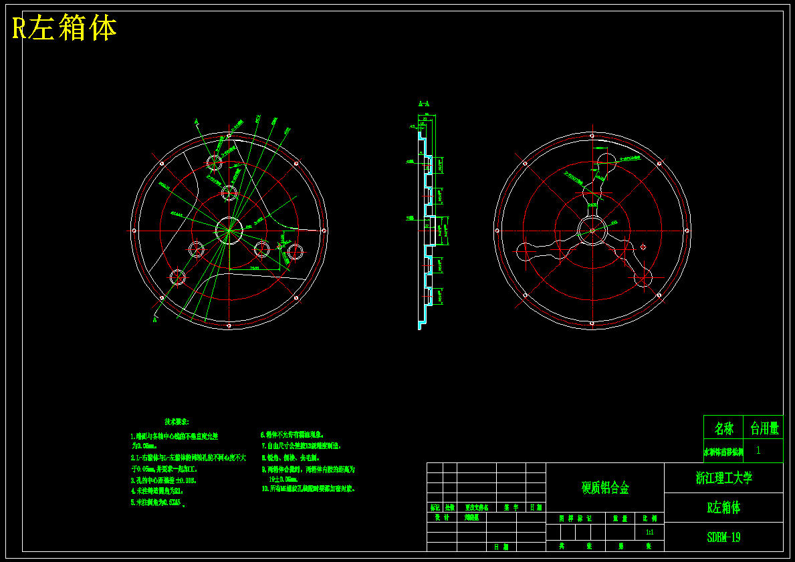
Task: Click note 4 "未注铸造圆角为R1"
Action: point(156,491)
